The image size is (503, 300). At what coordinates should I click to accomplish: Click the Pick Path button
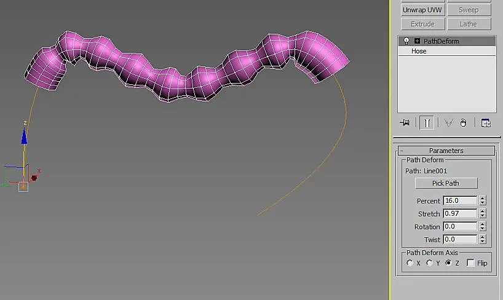click(446, 183)
